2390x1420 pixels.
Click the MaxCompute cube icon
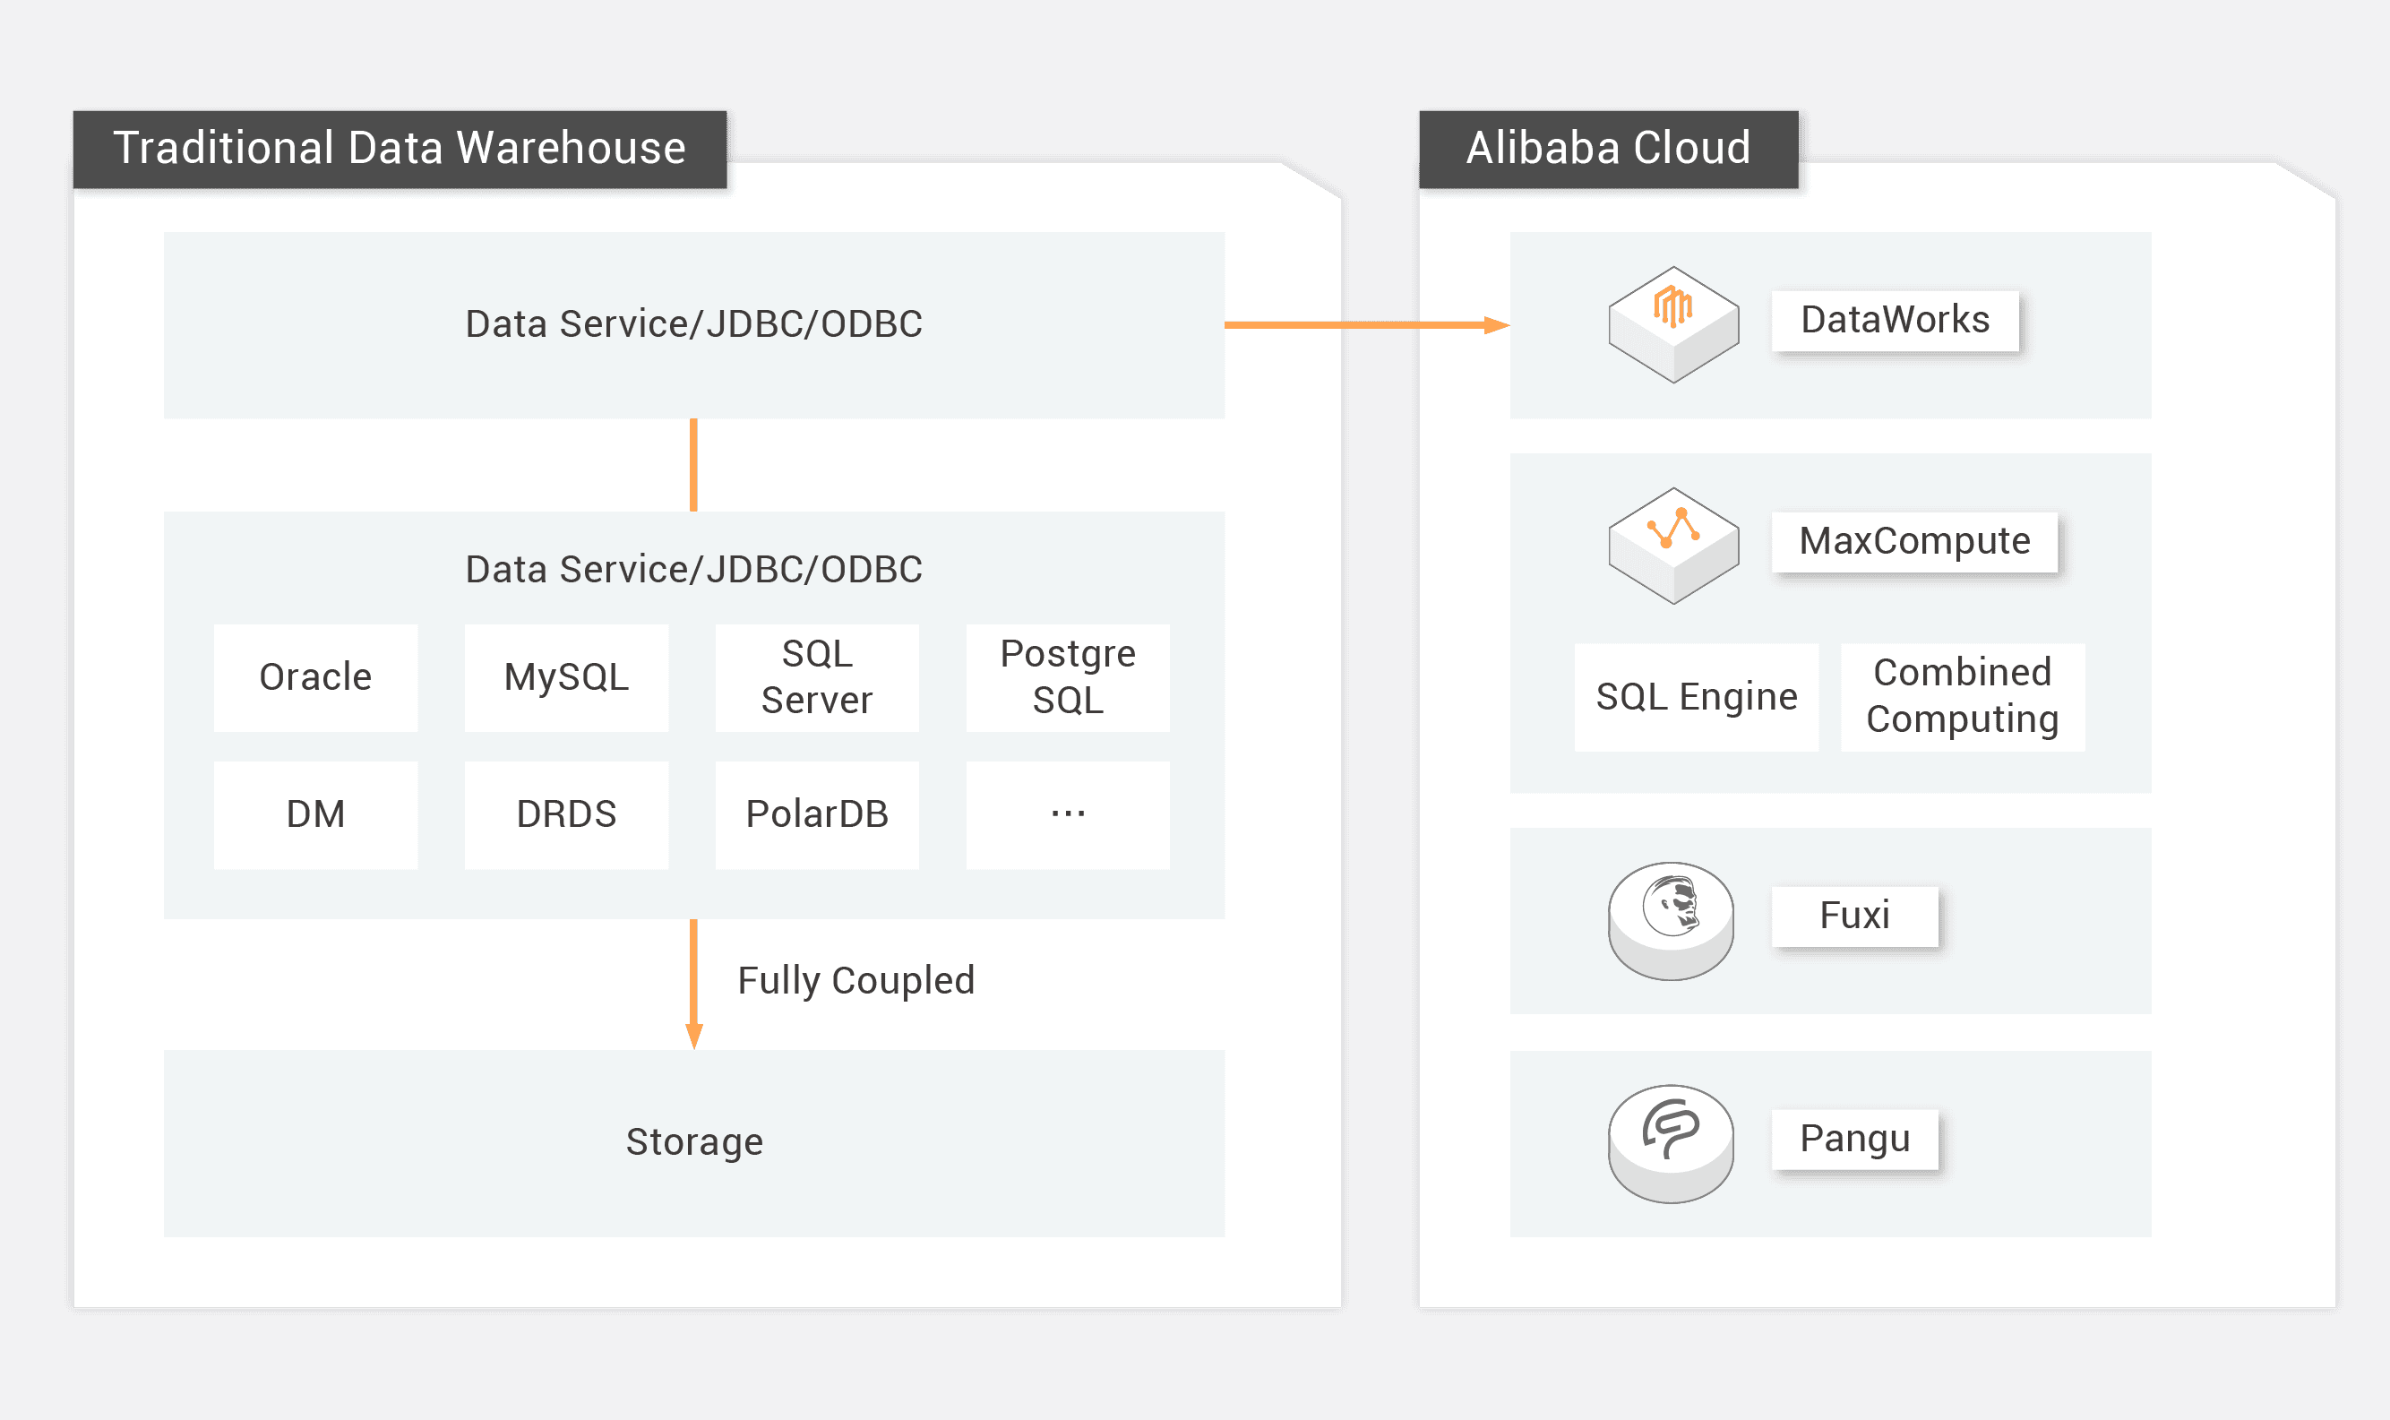pyautogui.click(x=1673, y=545)
